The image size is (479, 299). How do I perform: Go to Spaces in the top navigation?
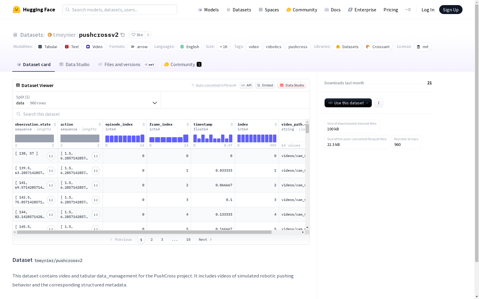point(269,10)
